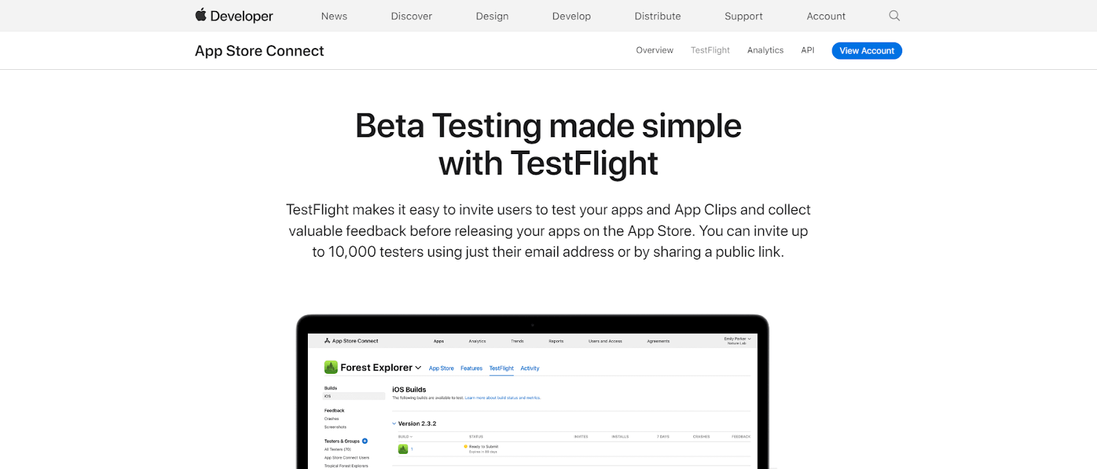Viewport: 1097px width, 469px height.
Task: Switch to the Features tab in mockup
Action: (x=472, y=368)
